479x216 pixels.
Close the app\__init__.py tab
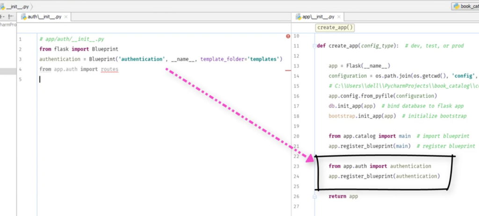[x=339, y=17]
